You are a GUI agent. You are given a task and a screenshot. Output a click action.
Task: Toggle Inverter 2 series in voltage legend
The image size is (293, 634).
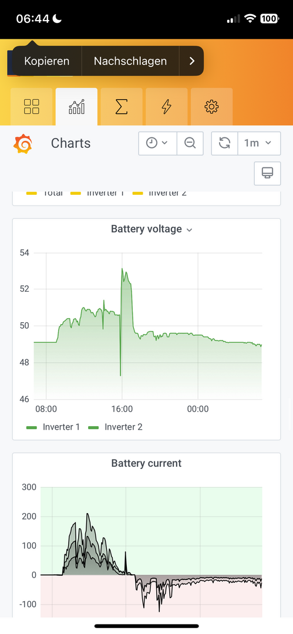(115, 427)
